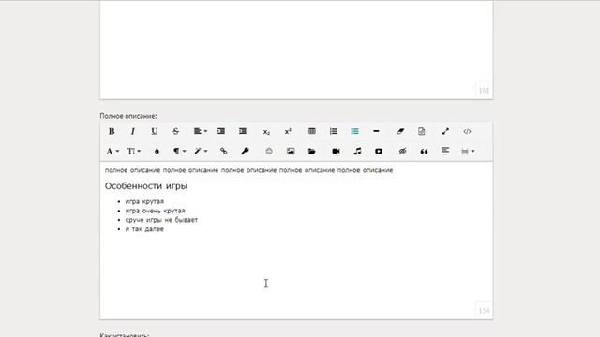Viewport: 600px width, 337px height.
Task: Click the list item 'игра очень крутая'
Action: (x=155, y=211)
